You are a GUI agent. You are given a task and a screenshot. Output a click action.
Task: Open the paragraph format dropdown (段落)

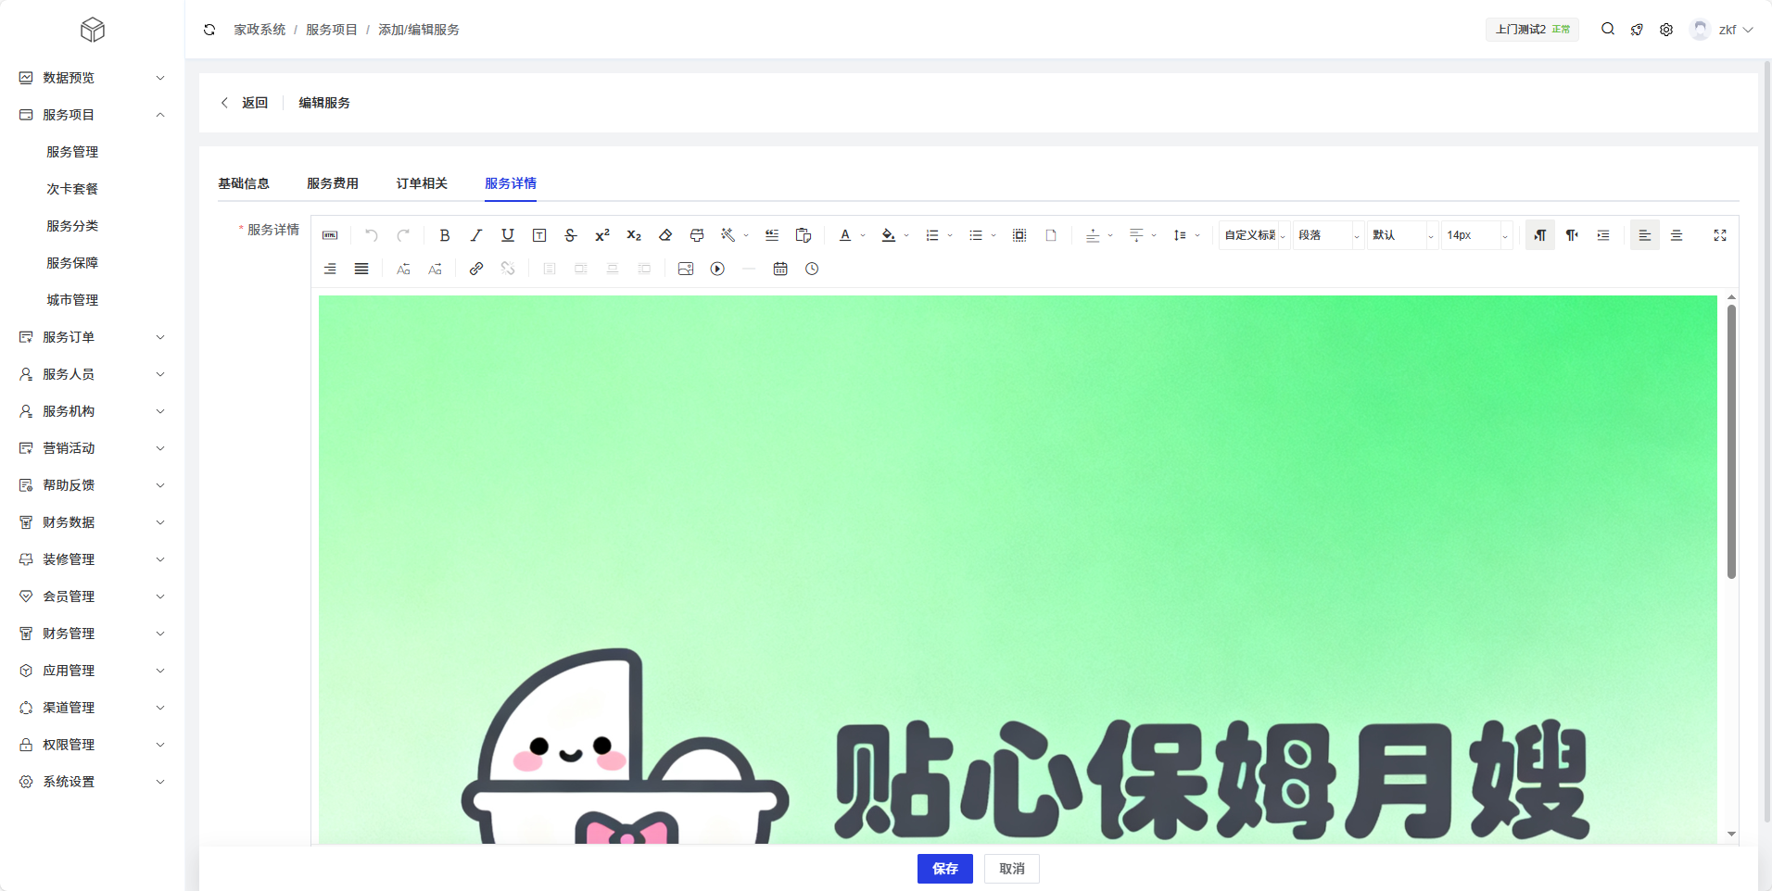[1329, 235]
